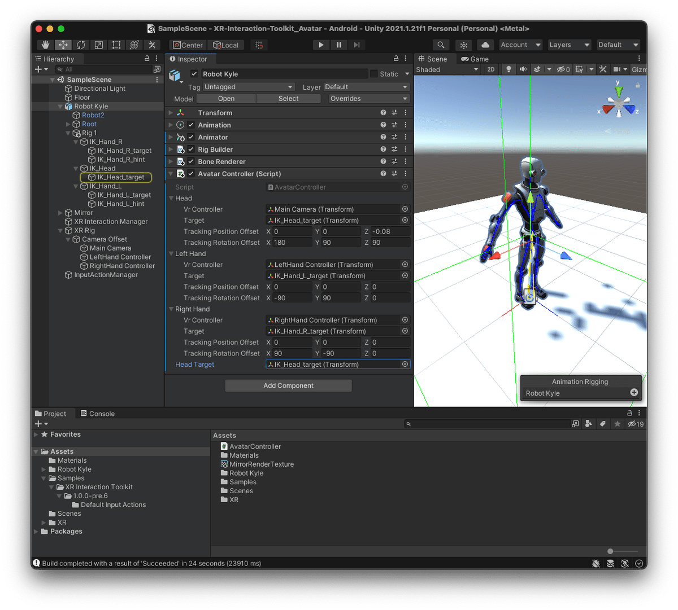The image size is (678, 610).
Task: Open the Default layout dropdown
Action: point(618,45)
